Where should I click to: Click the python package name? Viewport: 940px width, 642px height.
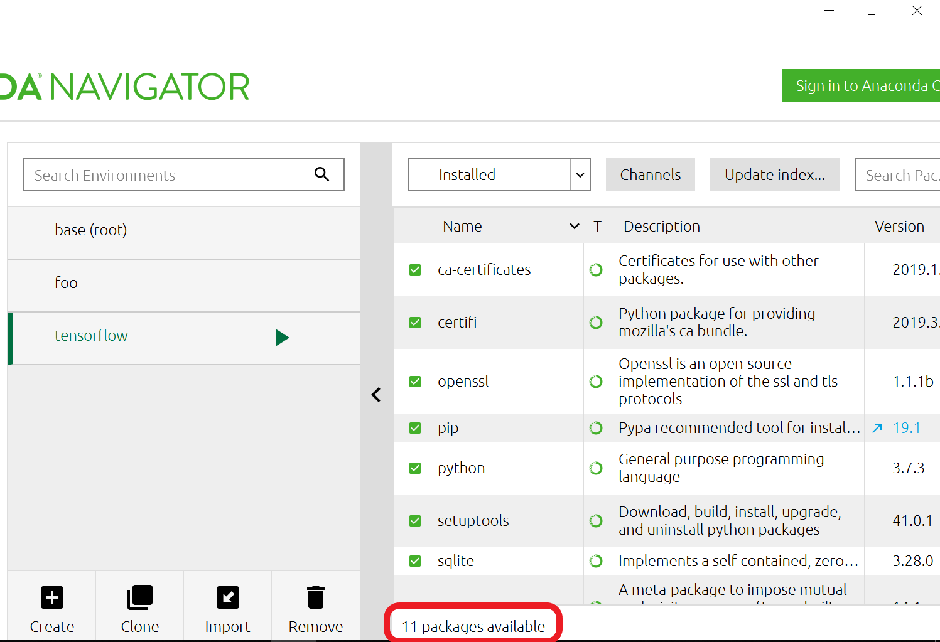pos(462,468)
